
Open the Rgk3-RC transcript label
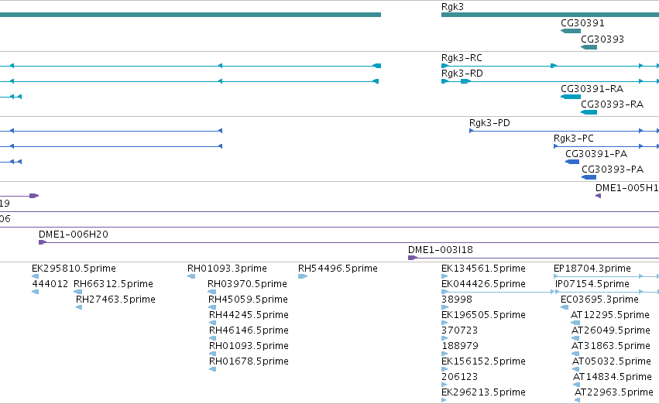click(462, 57)
